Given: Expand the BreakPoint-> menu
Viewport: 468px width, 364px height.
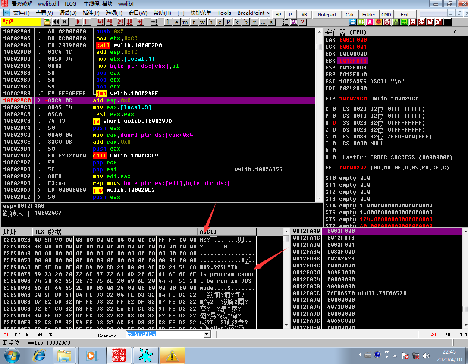Looking at the screenshot, I should point(253,13).
